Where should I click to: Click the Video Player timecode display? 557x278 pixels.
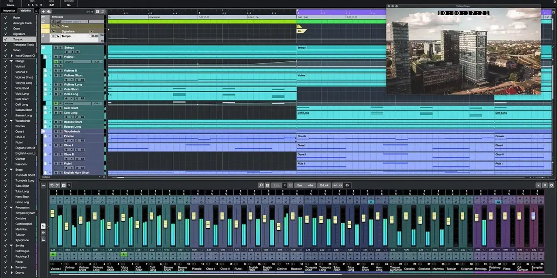[463, 13]
